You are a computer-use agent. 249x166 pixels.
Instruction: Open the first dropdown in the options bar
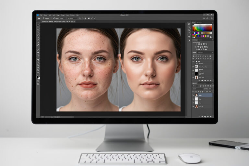63,18
